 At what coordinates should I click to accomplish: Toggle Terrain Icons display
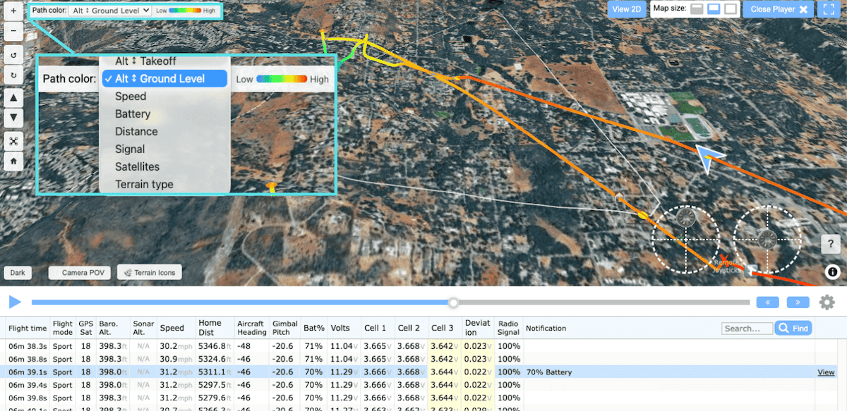click(x=149, y=273)
